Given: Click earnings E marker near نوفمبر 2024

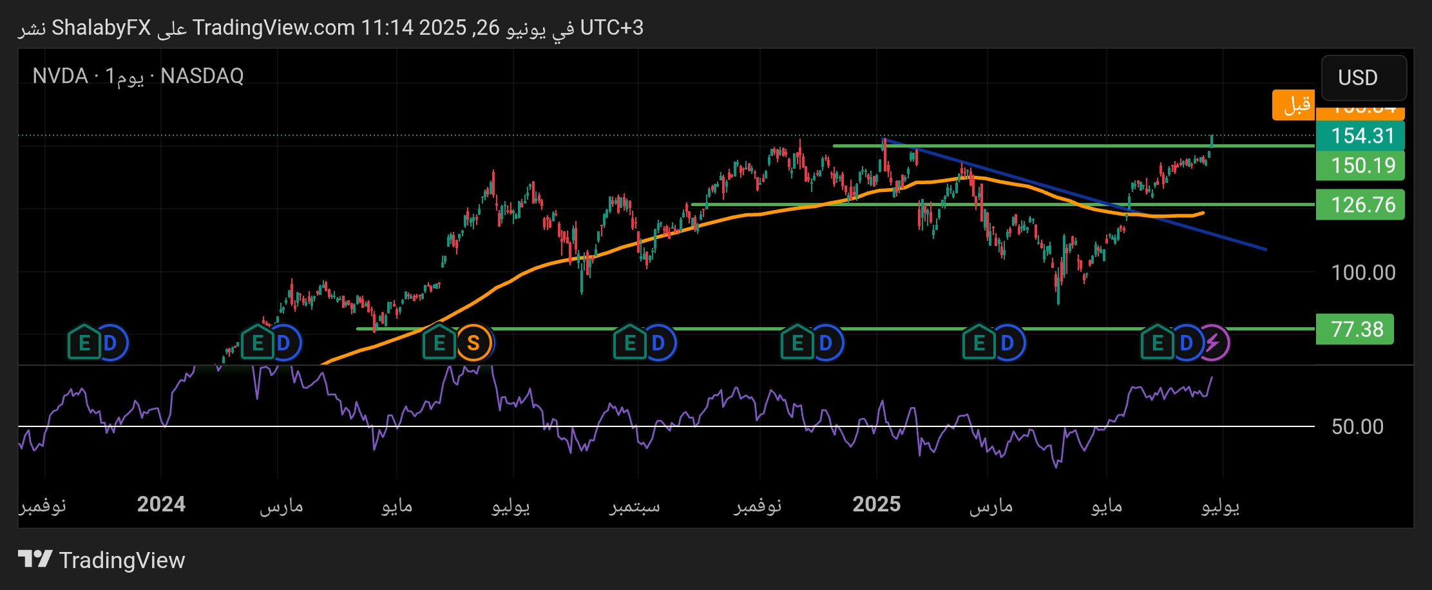Looking at the screenshot, I should pos(797,343).
